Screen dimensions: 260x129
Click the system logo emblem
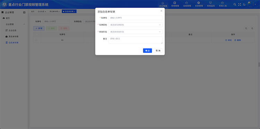pyautogui.click(x=5, y=5)
